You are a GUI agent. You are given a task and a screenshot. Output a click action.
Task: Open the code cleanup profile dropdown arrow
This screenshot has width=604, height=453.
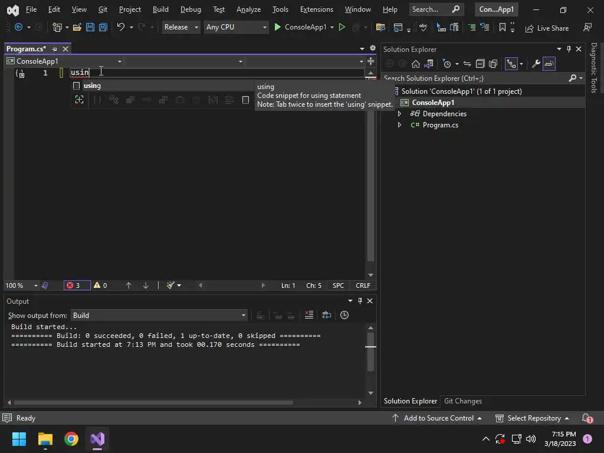point(179,285)
